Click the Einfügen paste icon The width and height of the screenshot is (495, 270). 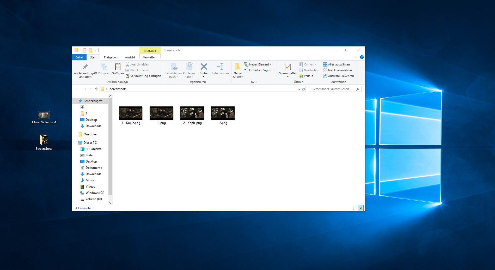pos(118,69)
